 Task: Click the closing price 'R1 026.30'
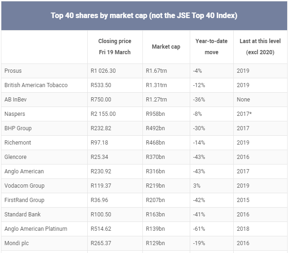tap(103, 71)
